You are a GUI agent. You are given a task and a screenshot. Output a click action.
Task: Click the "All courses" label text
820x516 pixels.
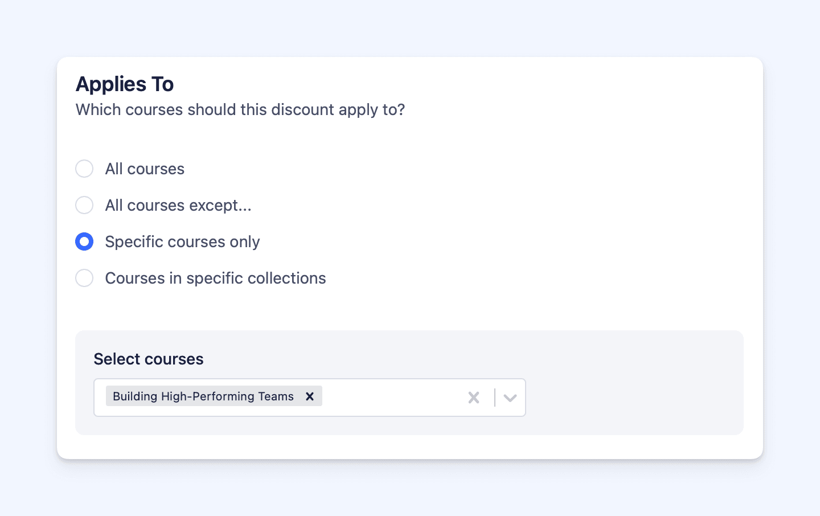tap(145, 169)
